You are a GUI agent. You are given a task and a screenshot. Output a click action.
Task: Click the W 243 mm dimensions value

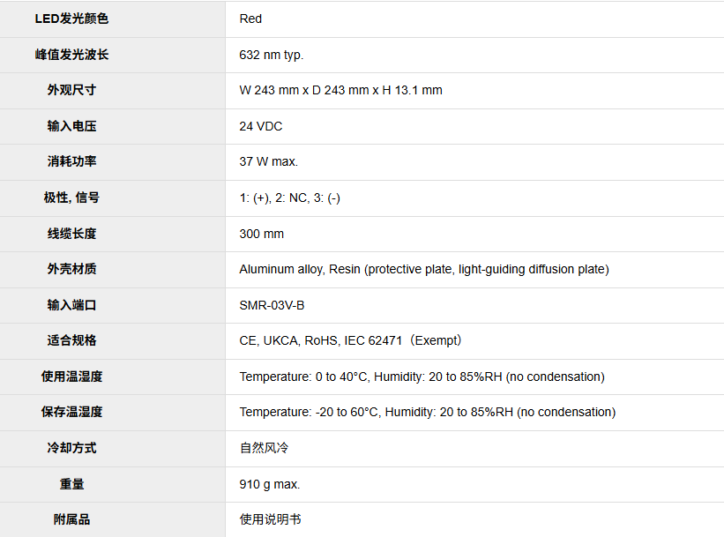click(x=340, y=90)
